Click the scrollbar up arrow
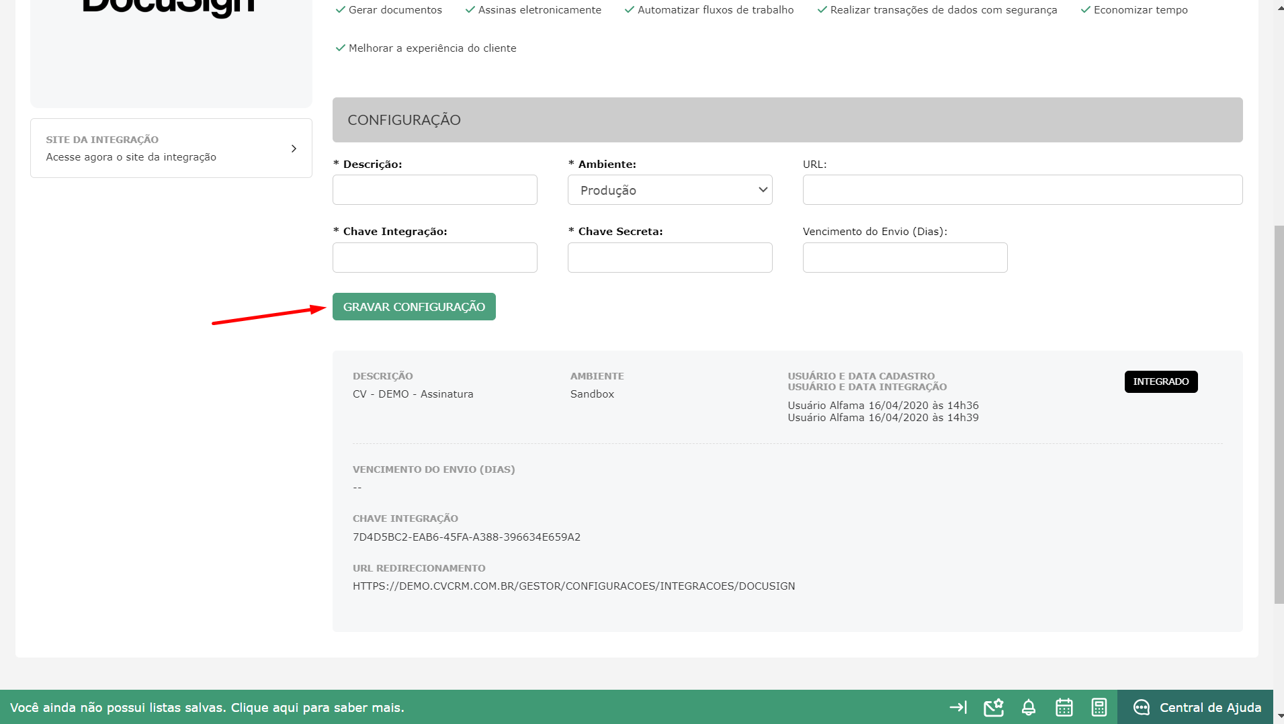This screenshot has width=1284, height=724. tap(1279, 7)
